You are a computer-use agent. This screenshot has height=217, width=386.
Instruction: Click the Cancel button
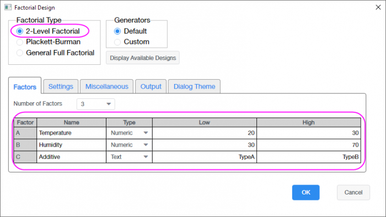353,192
